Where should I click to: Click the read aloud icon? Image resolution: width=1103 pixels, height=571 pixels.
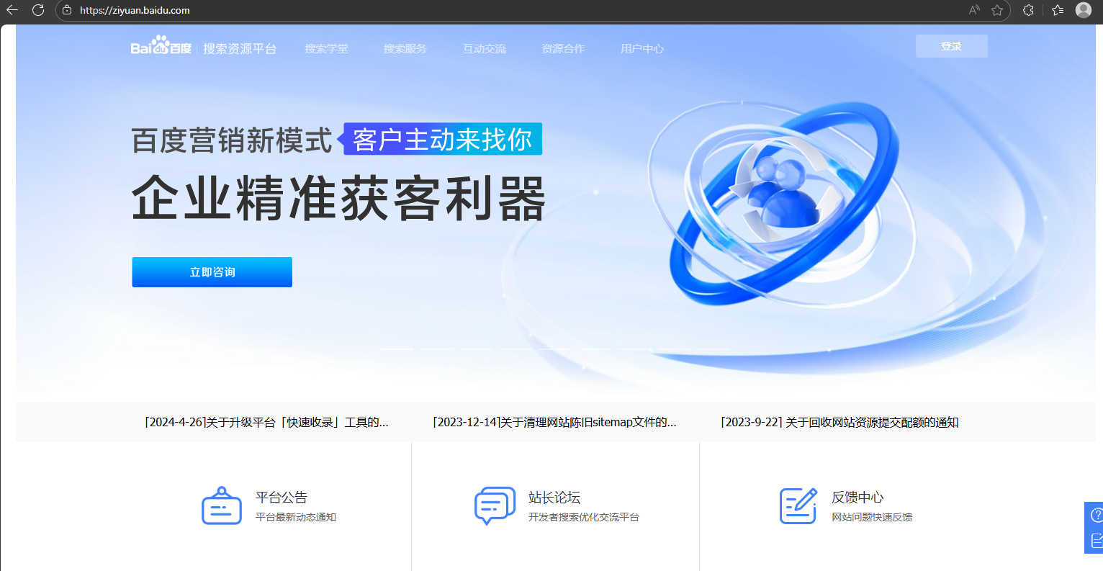974,10
